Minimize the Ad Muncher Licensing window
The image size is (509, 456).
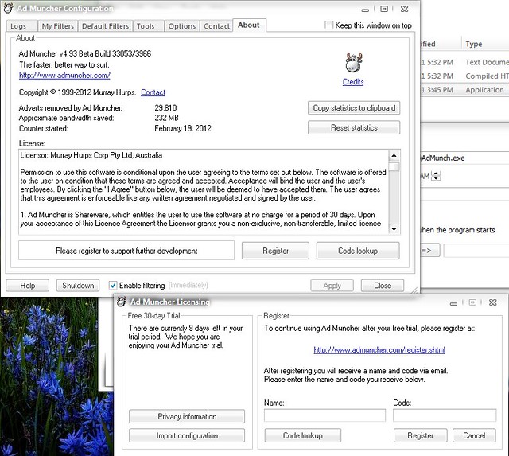[x=453, y=303]
